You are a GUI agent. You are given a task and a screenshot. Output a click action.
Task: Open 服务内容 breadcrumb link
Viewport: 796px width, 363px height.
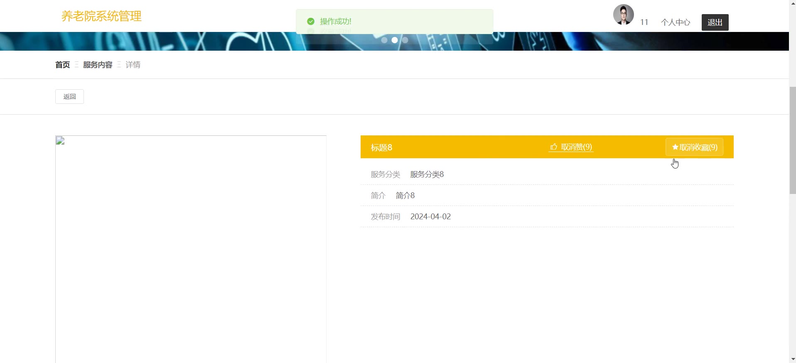pyautogui.click(x=98, y=65)
